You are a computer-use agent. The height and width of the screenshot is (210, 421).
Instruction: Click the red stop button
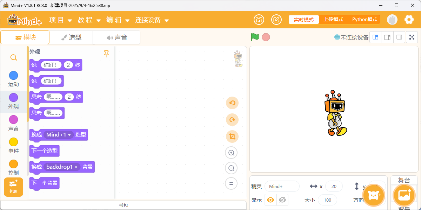[x=266, y=37]
